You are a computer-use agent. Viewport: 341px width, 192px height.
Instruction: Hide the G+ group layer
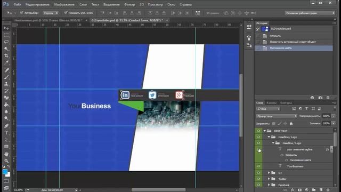[x=258, y=173]
